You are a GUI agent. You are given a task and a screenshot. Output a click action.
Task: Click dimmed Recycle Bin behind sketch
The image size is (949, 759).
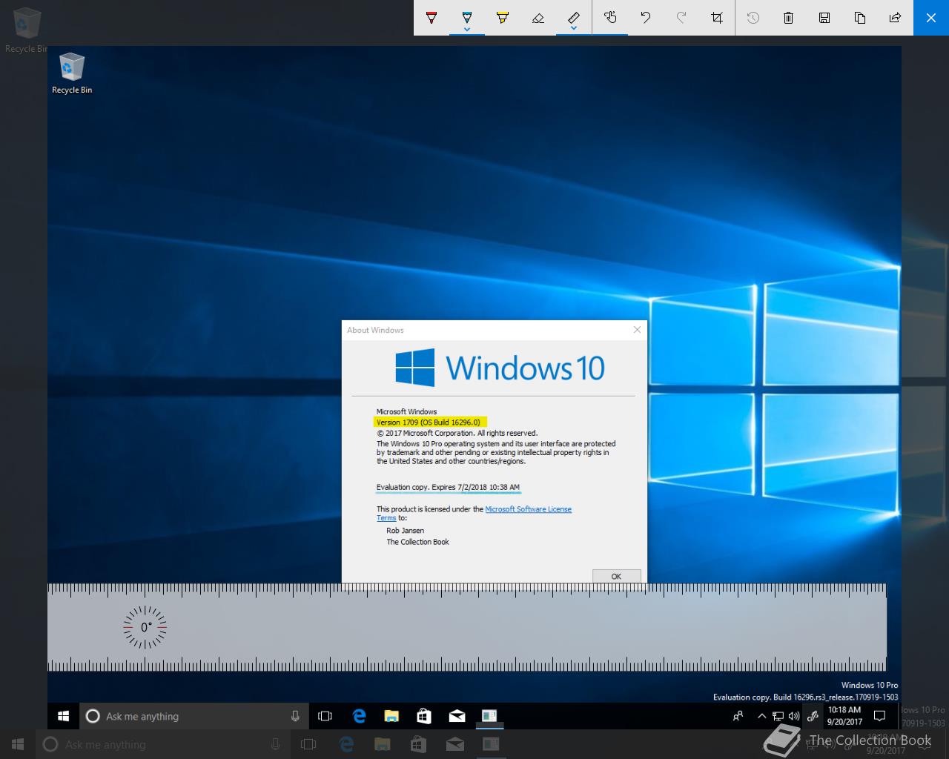26,30
